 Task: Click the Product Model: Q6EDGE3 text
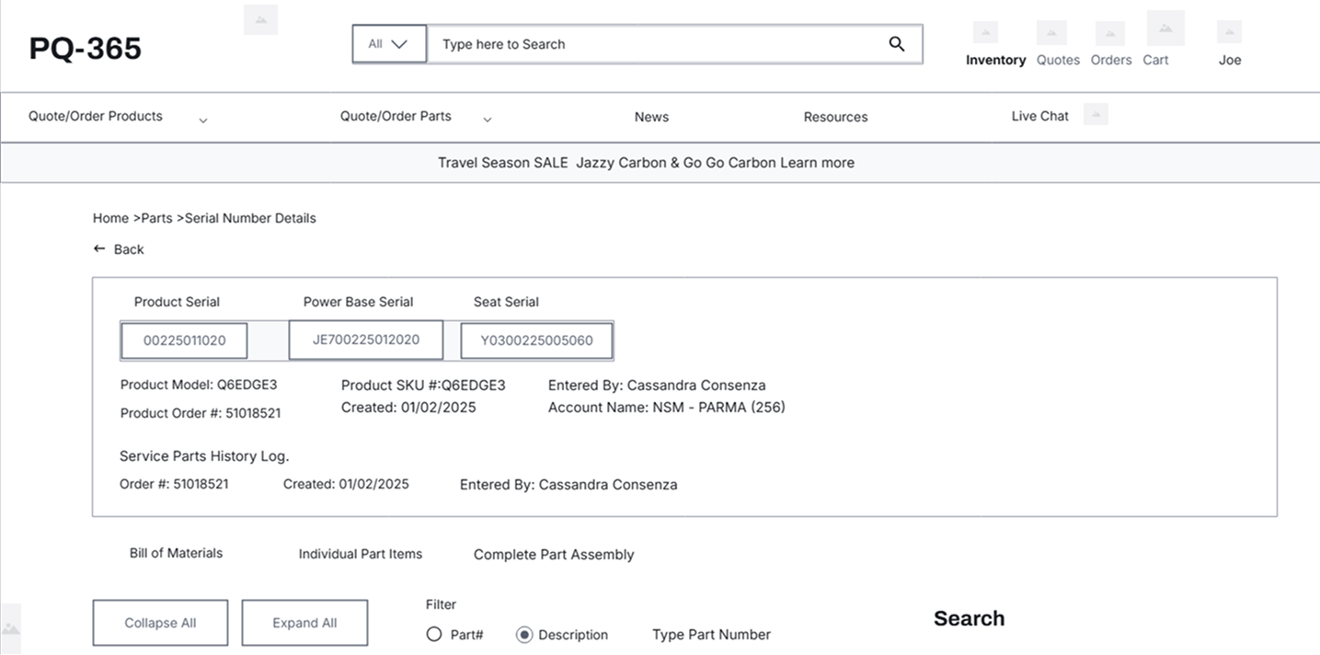tap(199, 385)
